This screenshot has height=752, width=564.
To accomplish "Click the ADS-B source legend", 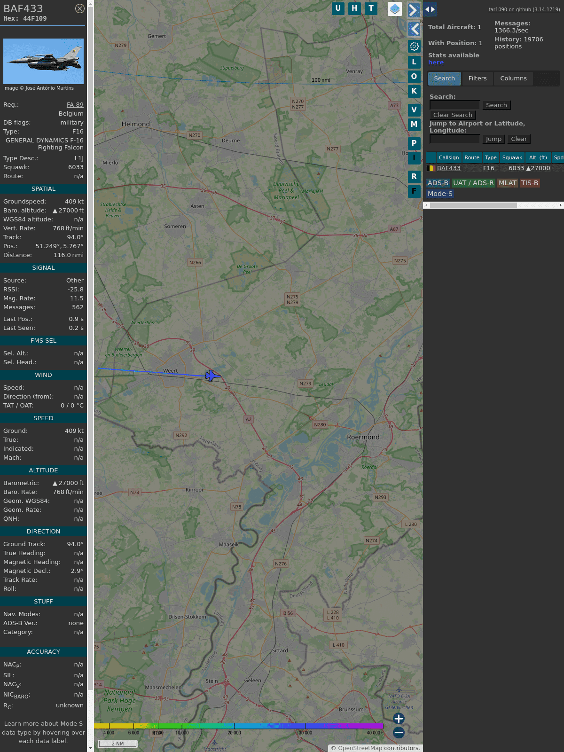I will click(x=438, y=183).
